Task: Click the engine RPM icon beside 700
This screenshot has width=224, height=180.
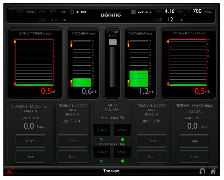Action: (x=188, y=11)
